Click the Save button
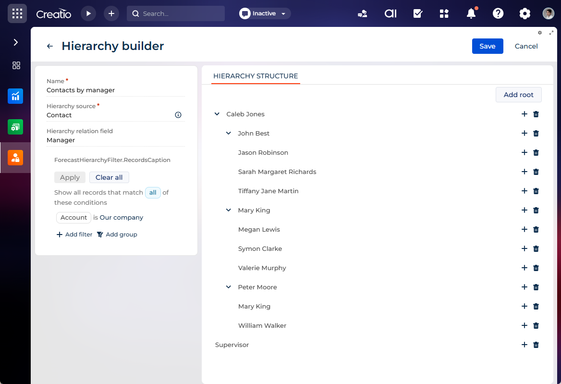 488,46
